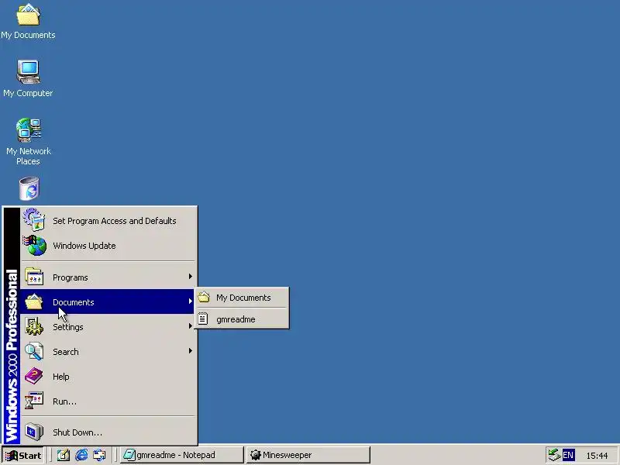This screenshot has width=620, height=465.
Task: Click the gmreadme text file icon
Action: click(x=203, y=319)
